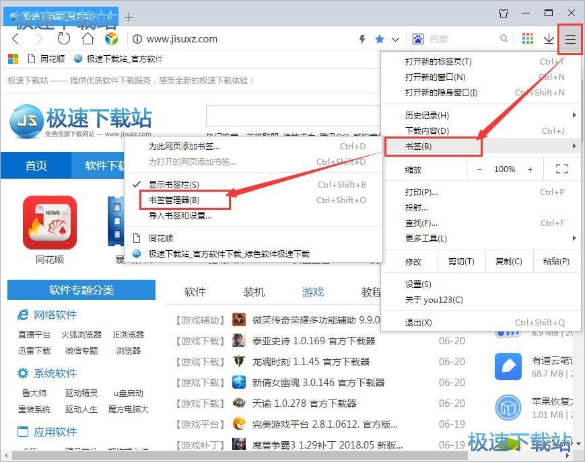The height and width of the screenshot is (462, 585).
Task: Click the magnifier in the Baidu search box
Action: point(504,38)
